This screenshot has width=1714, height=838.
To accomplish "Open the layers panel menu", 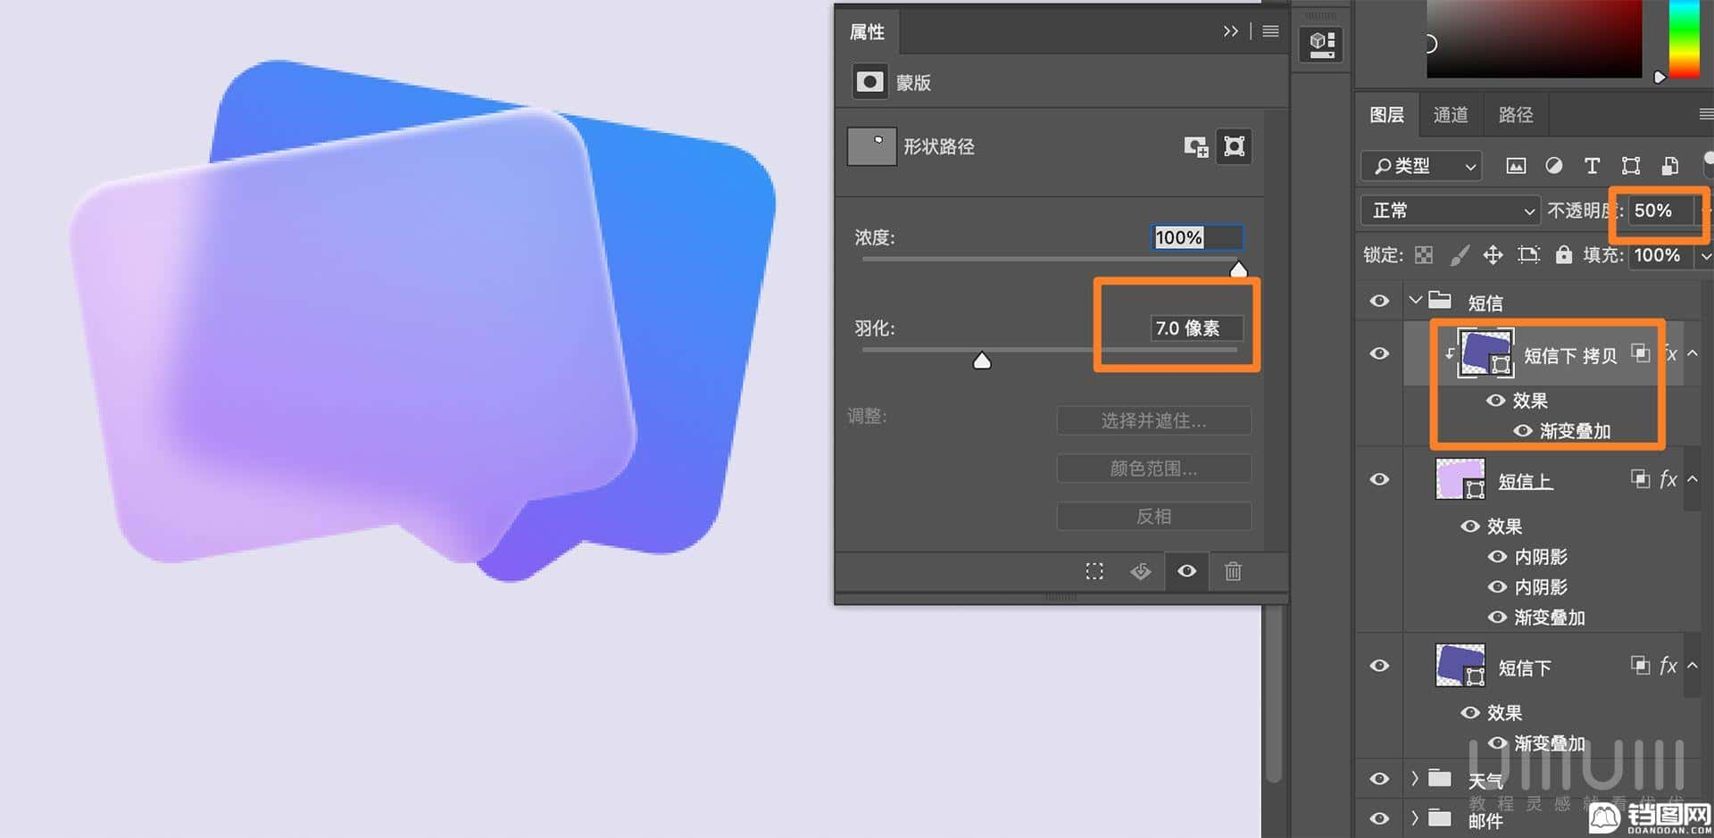I will coord(1705,114).
